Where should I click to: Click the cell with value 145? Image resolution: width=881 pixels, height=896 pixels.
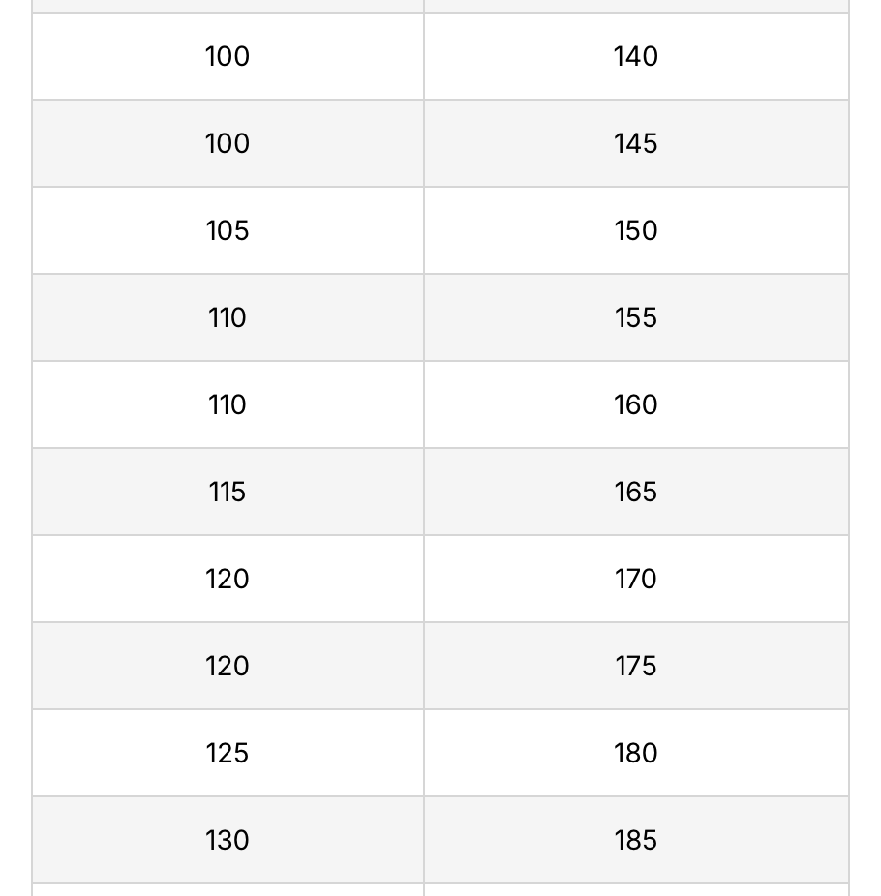(636, 143)
